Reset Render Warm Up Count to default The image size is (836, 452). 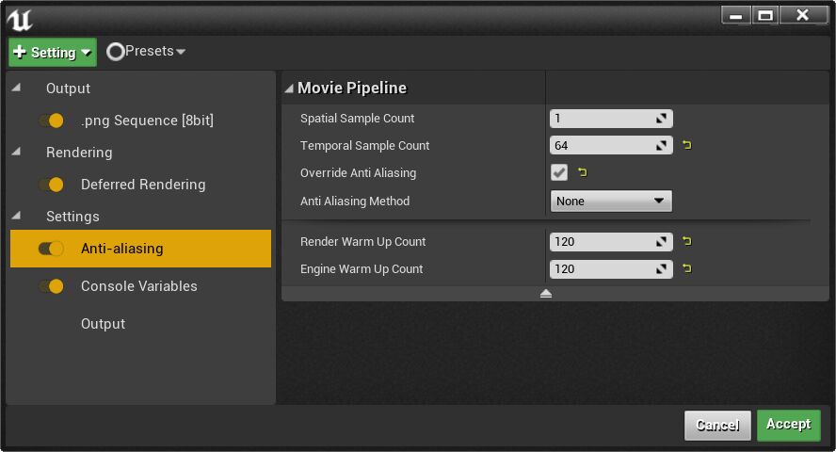pyautogui.click(x=686, y=241)
